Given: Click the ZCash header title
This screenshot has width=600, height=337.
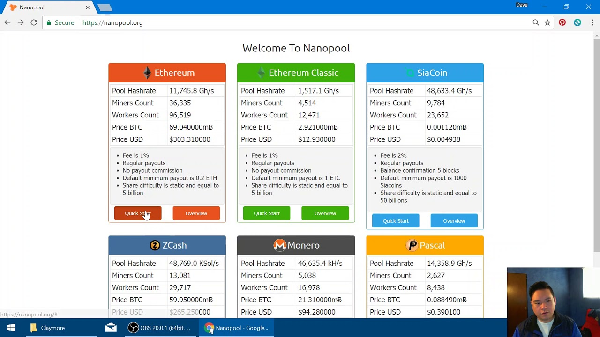Looking at the screenshot, I should 174,245.
